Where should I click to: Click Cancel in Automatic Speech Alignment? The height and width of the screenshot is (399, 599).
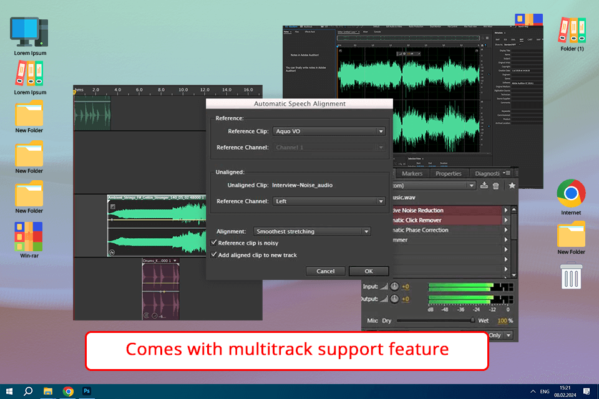326,271
